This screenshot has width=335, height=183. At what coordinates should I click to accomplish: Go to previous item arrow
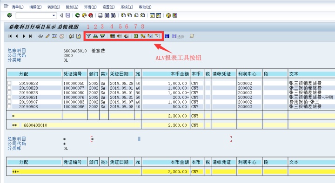point(17,36)
